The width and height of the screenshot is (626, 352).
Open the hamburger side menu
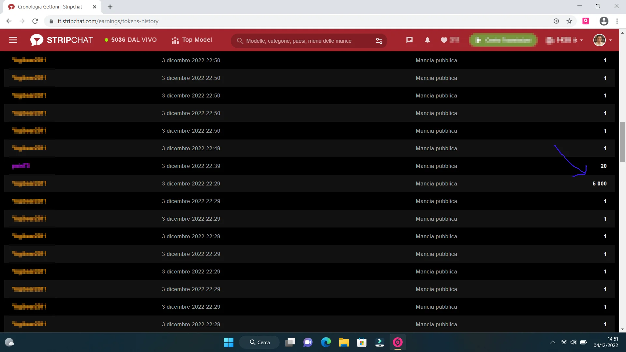point(13,40)
